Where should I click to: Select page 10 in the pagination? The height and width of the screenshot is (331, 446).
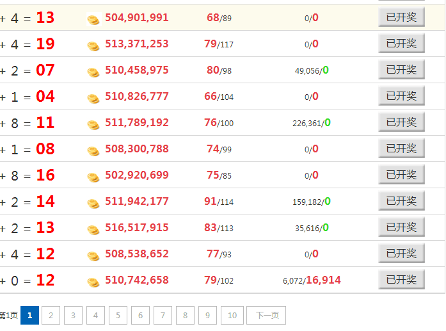tap(232, 315)
